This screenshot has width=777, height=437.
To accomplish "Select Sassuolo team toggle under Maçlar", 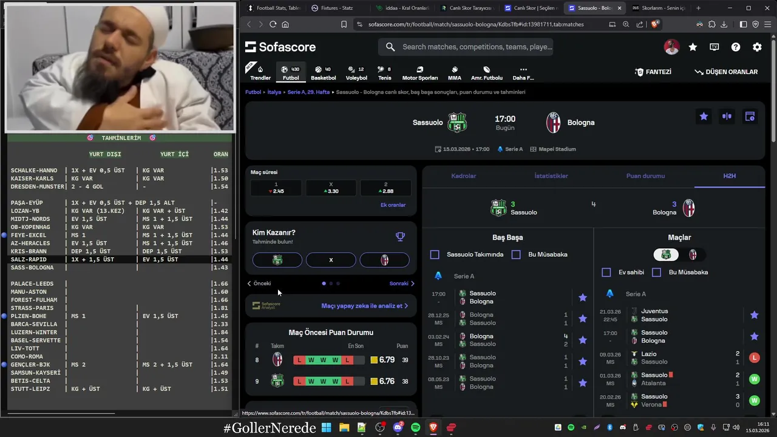I will [x=666, y=255].
